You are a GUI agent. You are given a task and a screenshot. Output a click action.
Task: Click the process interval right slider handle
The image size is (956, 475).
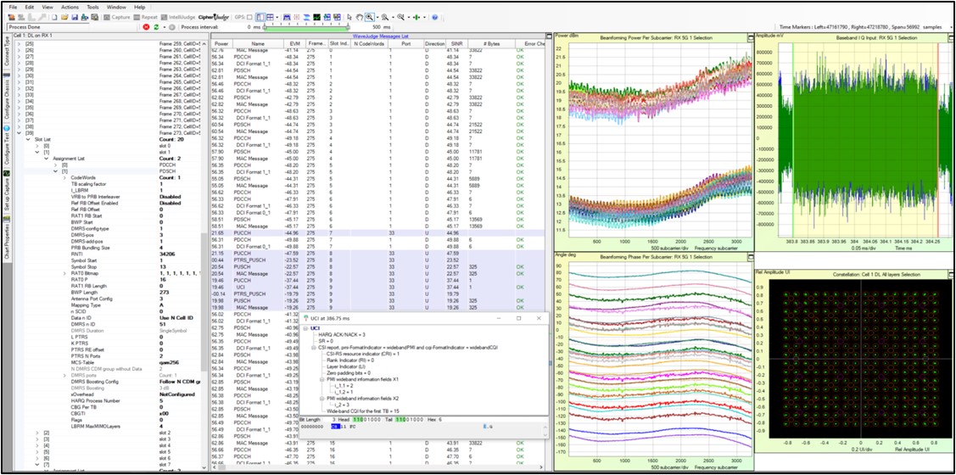click(x=348, y=27)
